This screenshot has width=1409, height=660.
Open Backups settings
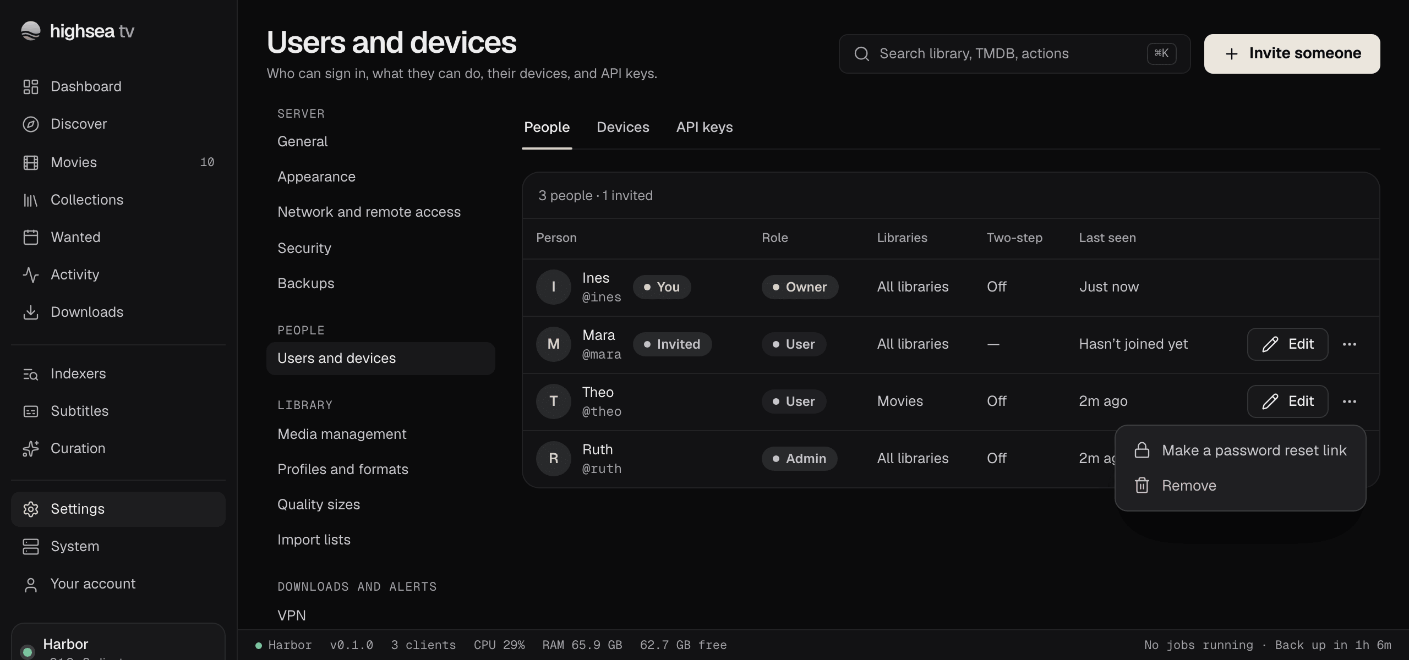tap(381, 284)
